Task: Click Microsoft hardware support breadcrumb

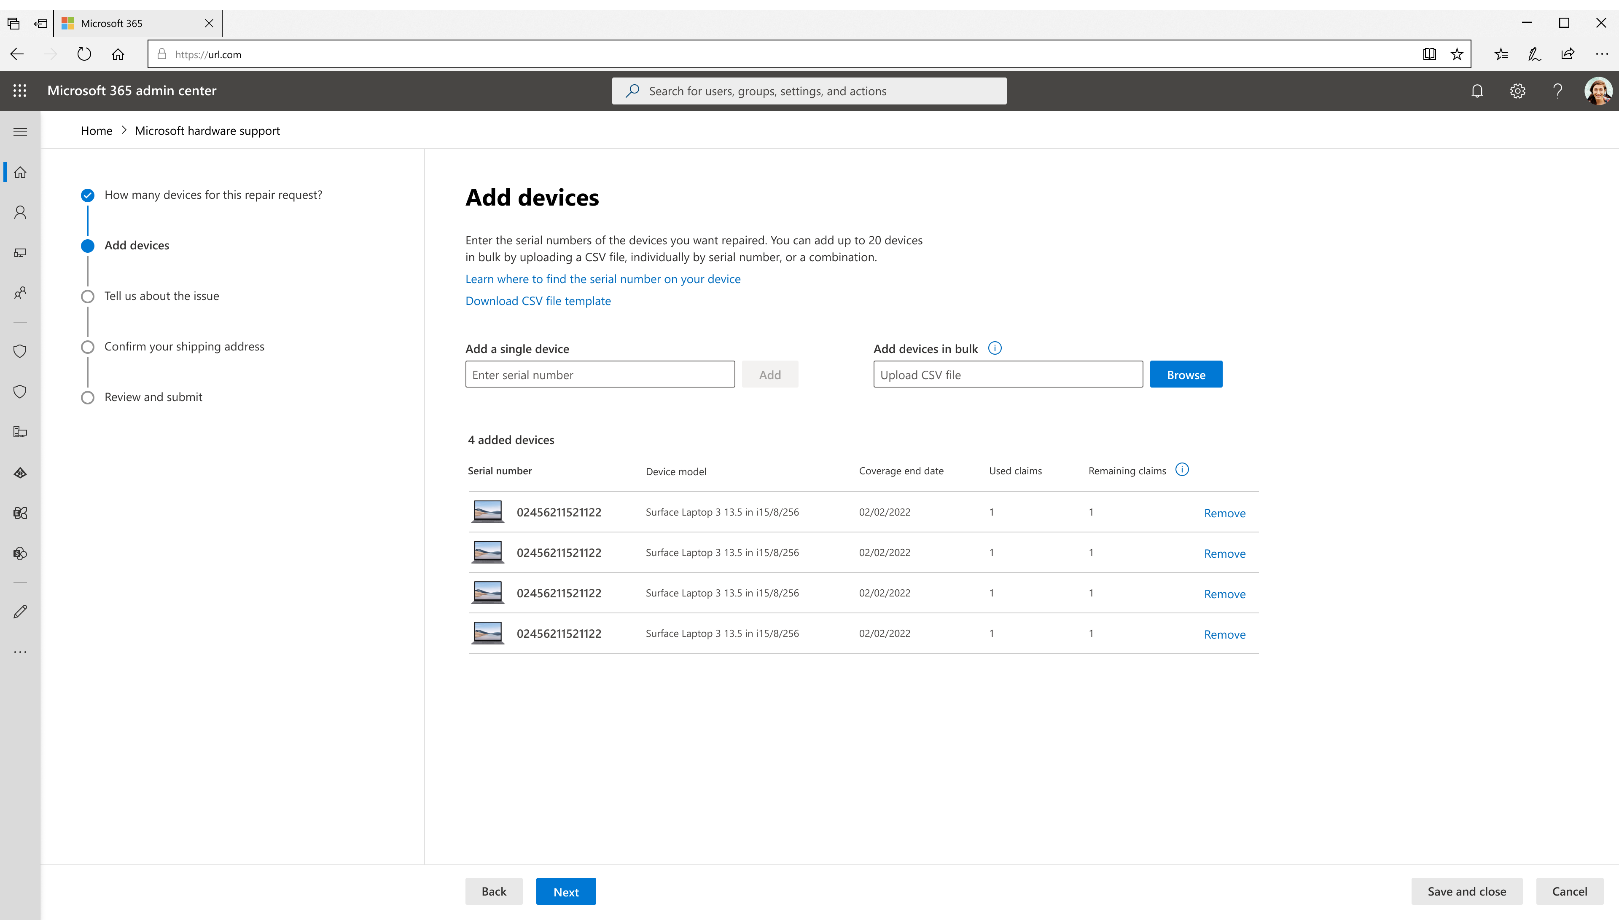Action: tap(207, 131)
